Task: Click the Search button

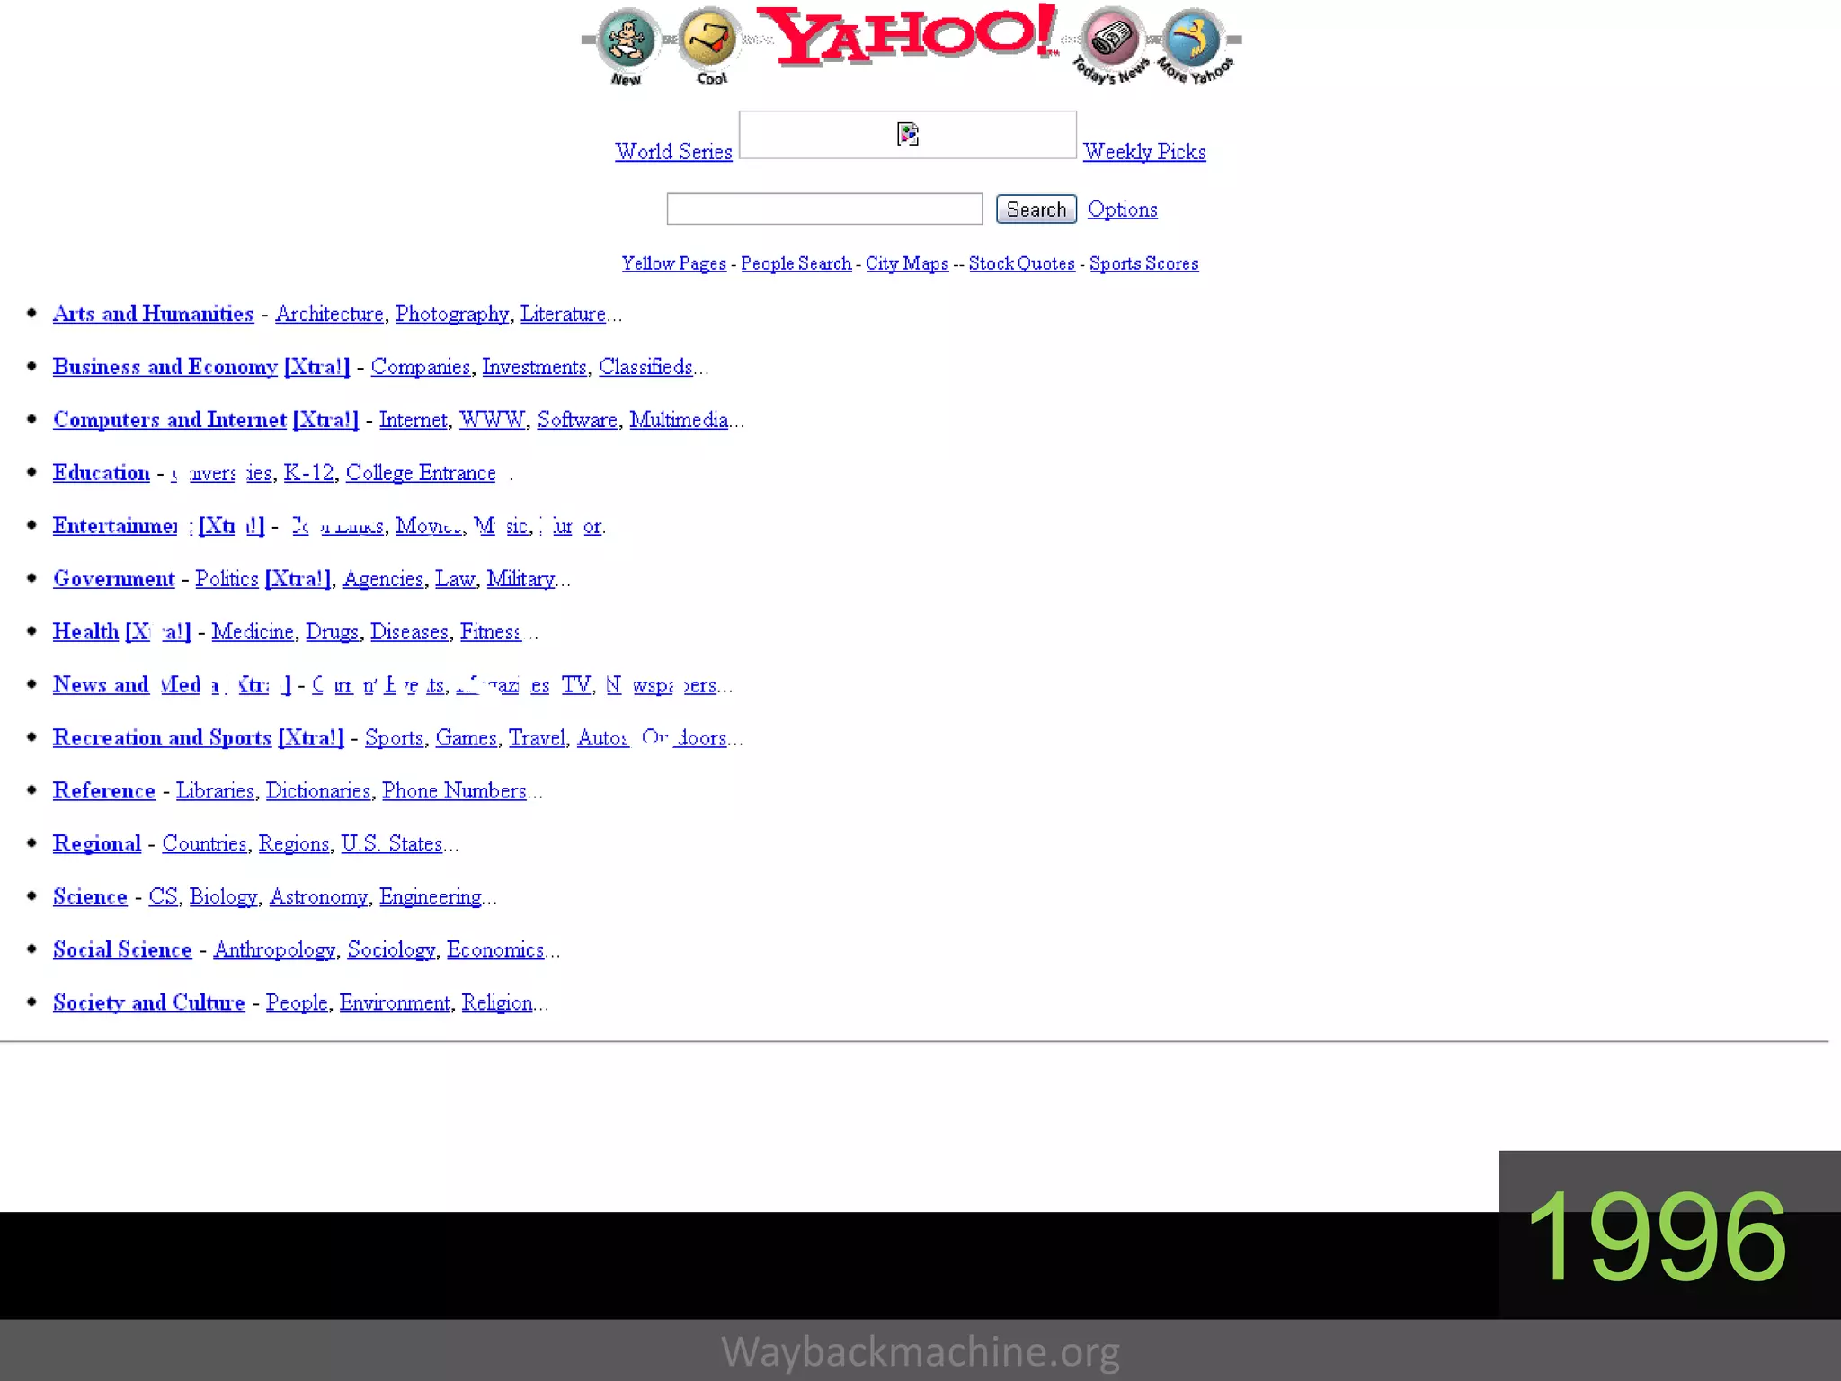Action: pos(1036,209)
